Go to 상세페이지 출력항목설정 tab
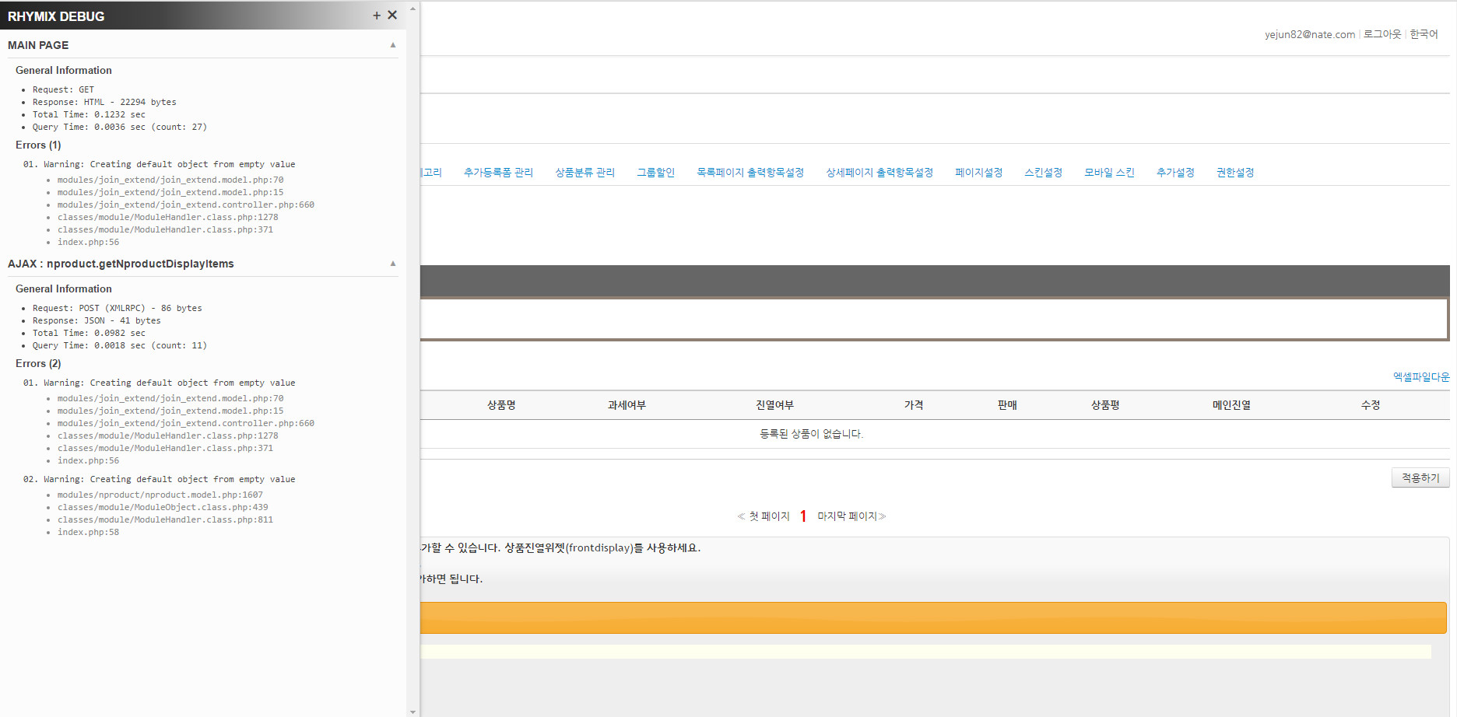The height and width of the screenshot is (717, 1457). [x=879, y=173]
